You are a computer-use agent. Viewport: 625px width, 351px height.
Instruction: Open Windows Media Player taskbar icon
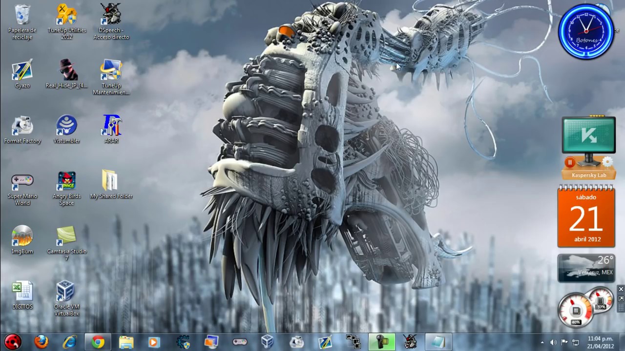(154, 342)
